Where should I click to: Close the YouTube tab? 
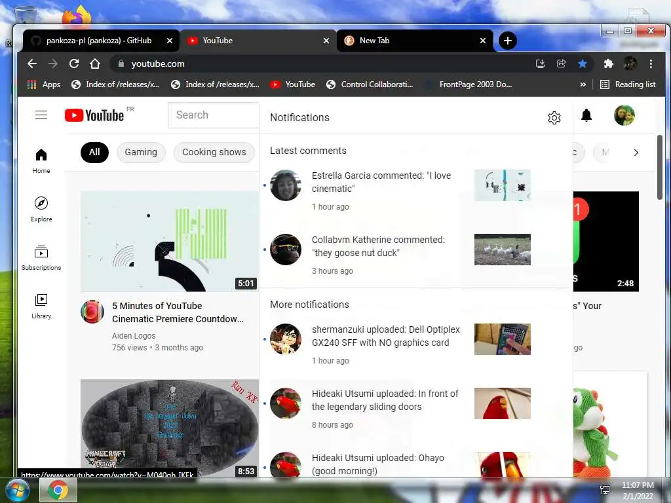point(326,41)
